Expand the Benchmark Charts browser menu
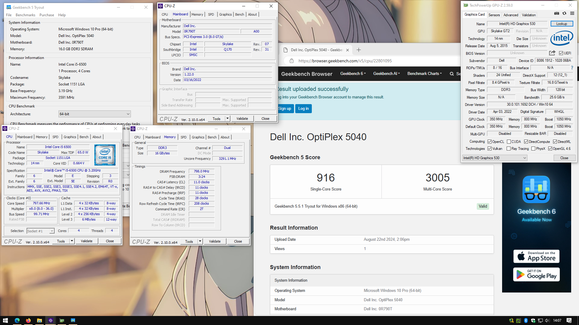 click(x=424, y=74)
